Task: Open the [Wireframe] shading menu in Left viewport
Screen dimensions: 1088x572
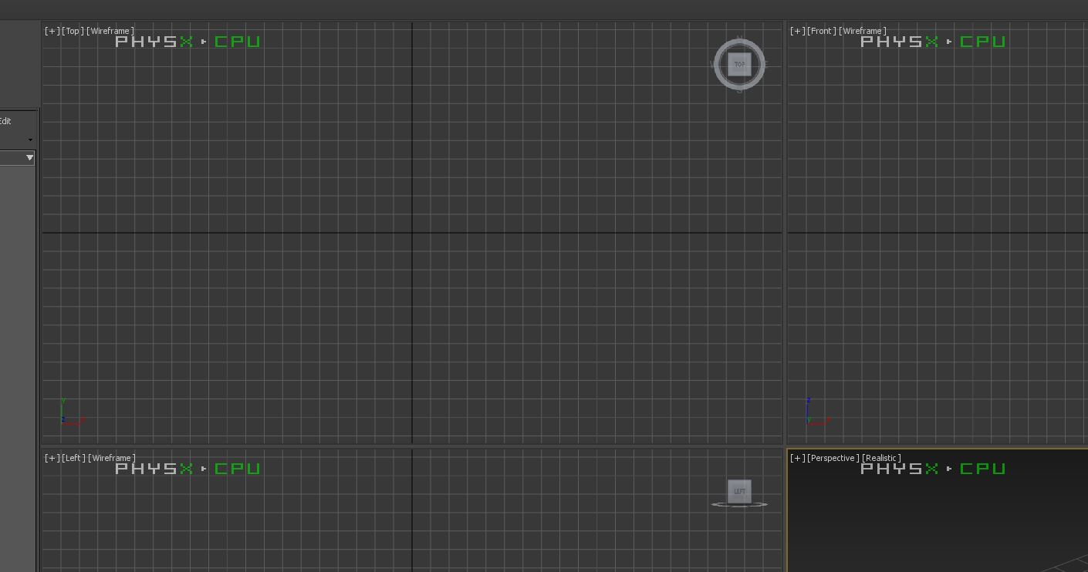Action: tap(112, 459)
